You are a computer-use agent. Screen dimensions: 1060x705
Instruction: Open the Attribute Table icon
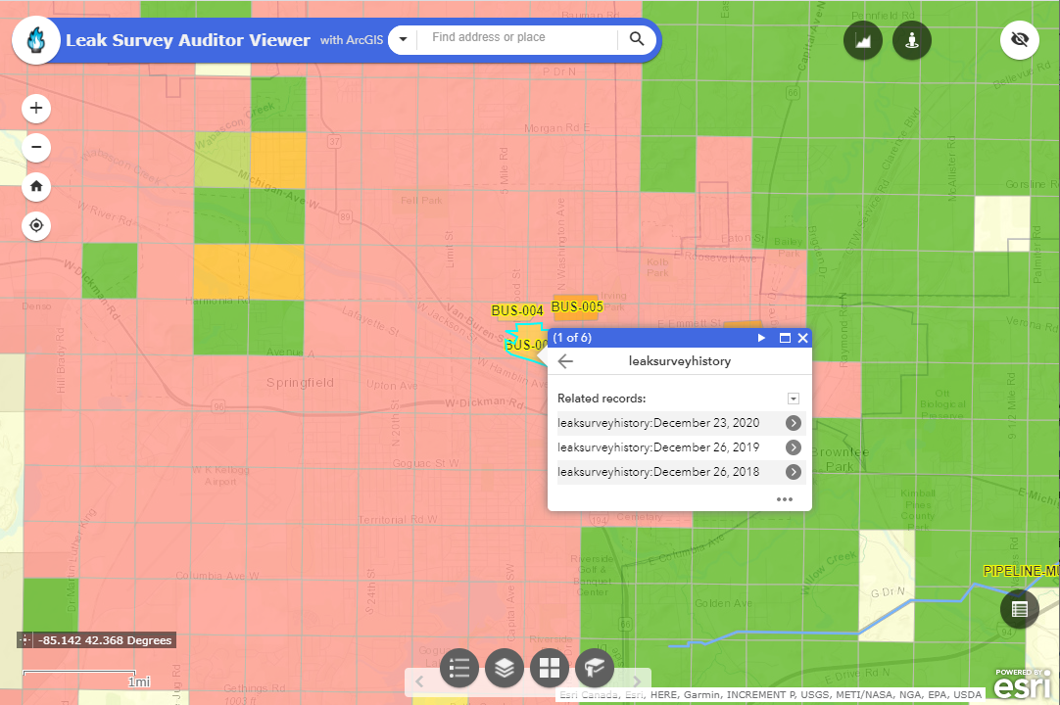pyautogui.click(x=1019, y=609)
